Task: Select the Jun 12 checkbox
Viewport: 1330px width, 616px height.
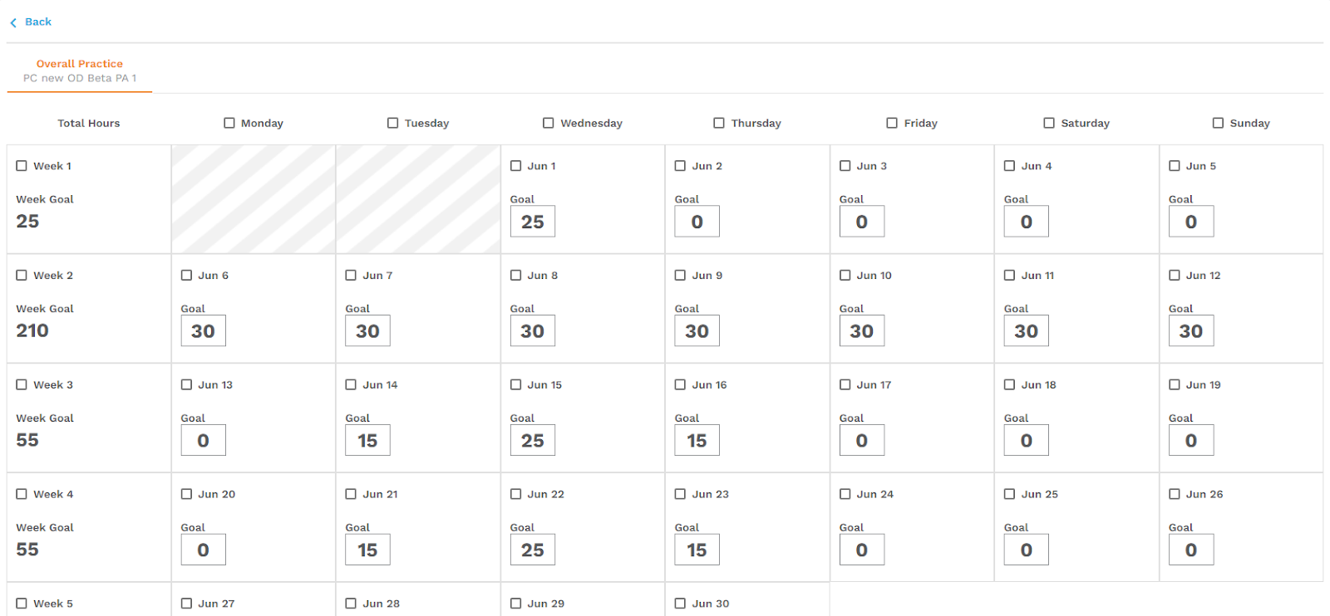Action: pos(1175,275)
